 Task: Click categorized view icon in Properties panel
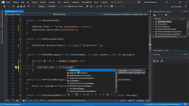[154, 61]
